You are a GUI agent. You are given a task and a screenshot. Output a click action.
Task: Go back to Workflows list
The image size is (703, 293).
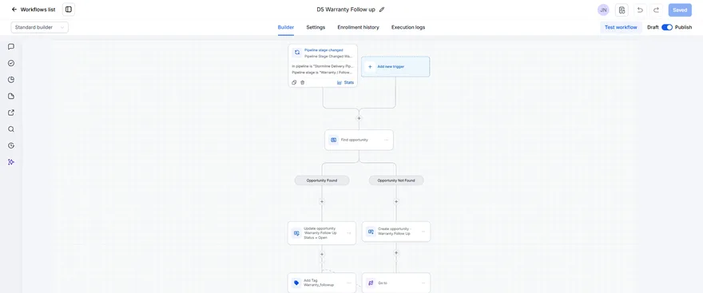(x=34, y=10)
